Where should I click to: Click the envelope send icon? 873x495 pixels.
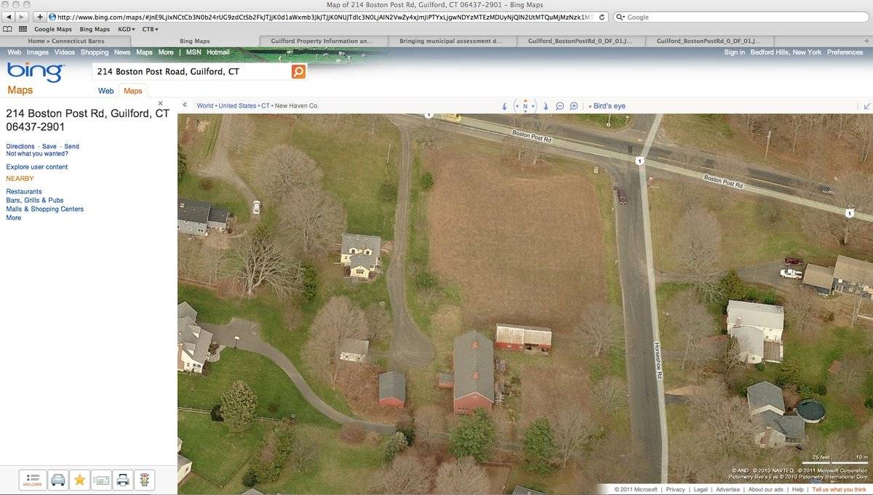(101, 480)
